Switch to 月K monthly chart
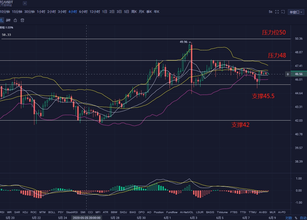The width and height of the screenshot is (307, 220). point(141,12)
